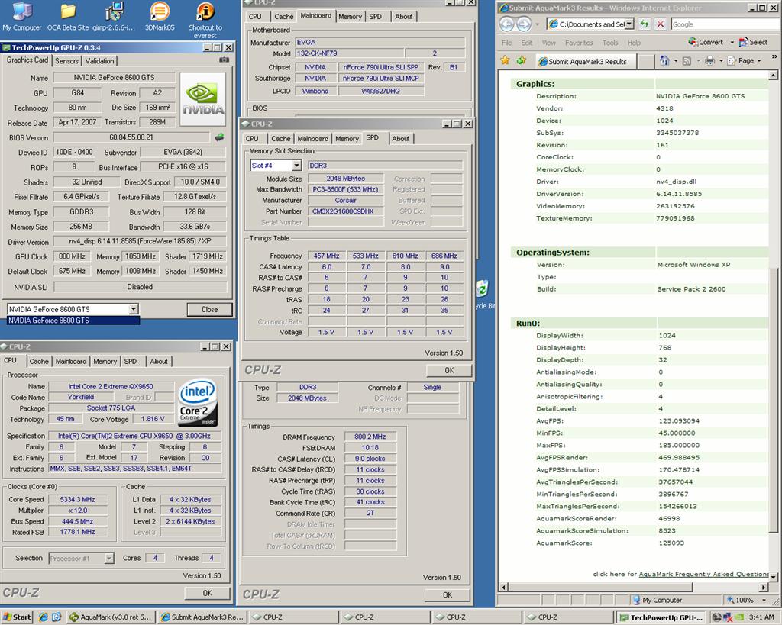The height and width of the screenshot is (625, 782).
Task: Open the Print dropdown arrow in IE
Action: click(721, 61)
